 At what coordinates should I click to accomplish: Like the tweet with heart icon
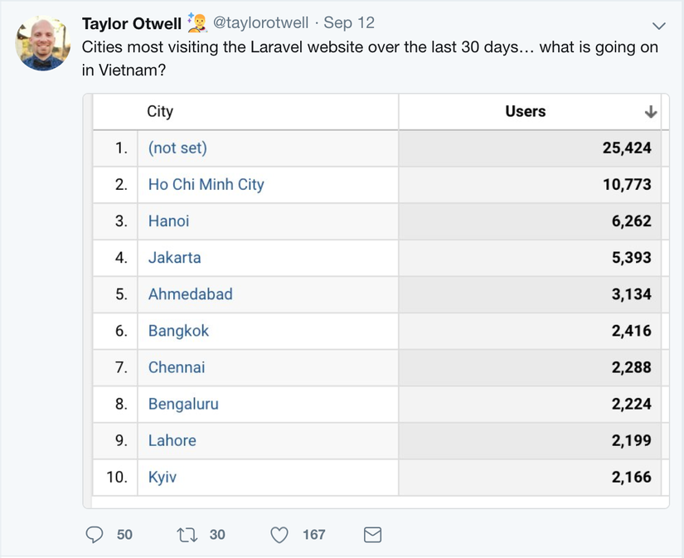tap(279, 535)
